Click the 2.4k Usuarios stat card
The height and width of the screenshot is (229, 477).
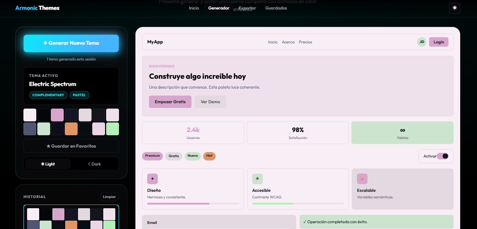coord(193,133)
